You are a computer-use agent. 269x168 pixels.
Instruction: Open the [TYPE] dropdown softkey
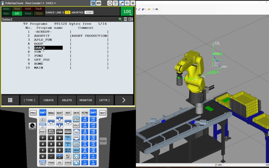(x=29, y=100)
